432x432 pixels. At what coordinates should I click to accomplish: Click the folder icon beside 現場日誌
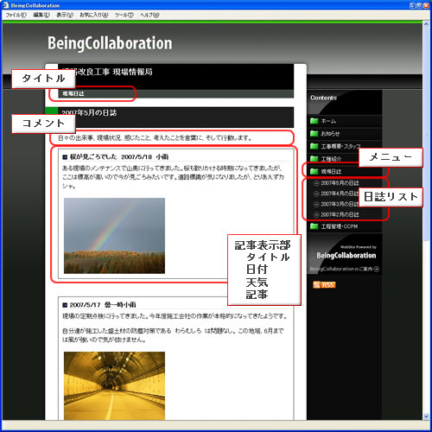(x=314, y=172)
